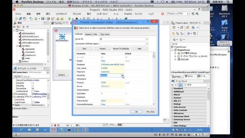Viewport: 245px width, 138px height.
Task: Click the Parallels gear icon at bottom left
Action: point(17,135)
